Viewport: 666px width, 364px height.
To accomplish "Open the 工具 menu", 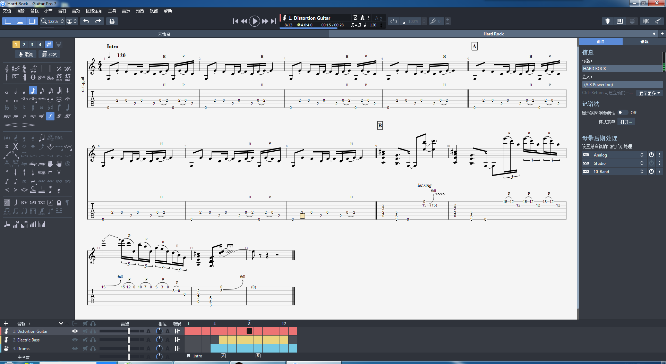I will (x=112, y=11).
